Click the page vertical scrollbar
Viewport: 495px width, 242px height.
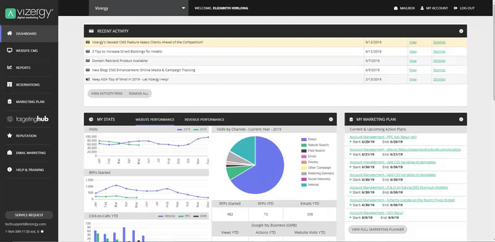click(x=493, y=121)
